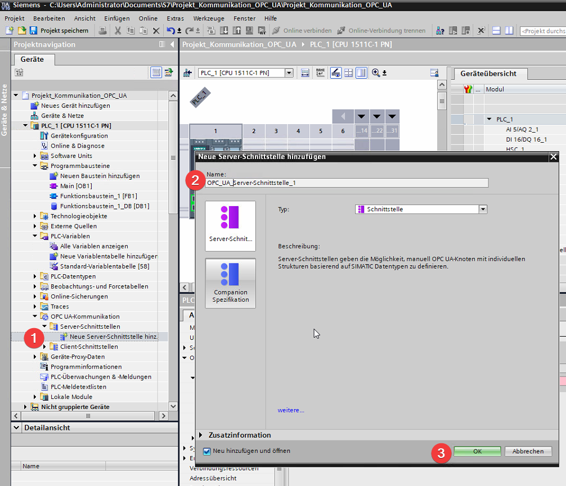Open the Online menu
566x486 pixels.
(x=148, y=19)
